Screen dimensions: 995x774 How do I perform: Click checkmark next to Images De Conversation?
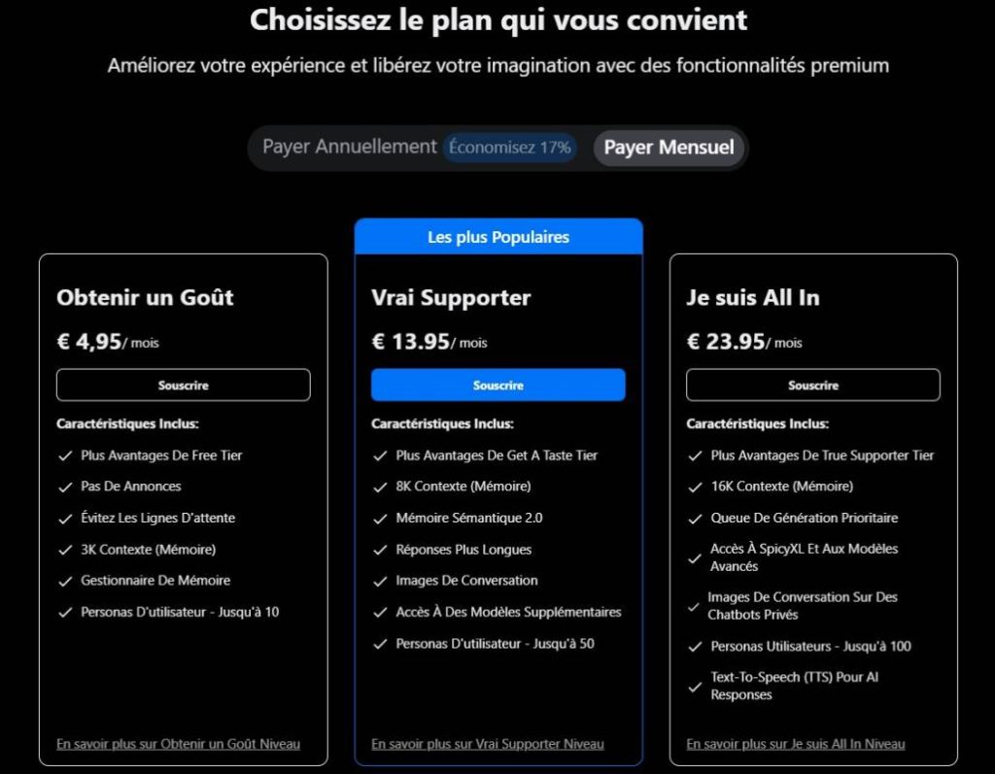pyautogui.click(x=380, y=581)
